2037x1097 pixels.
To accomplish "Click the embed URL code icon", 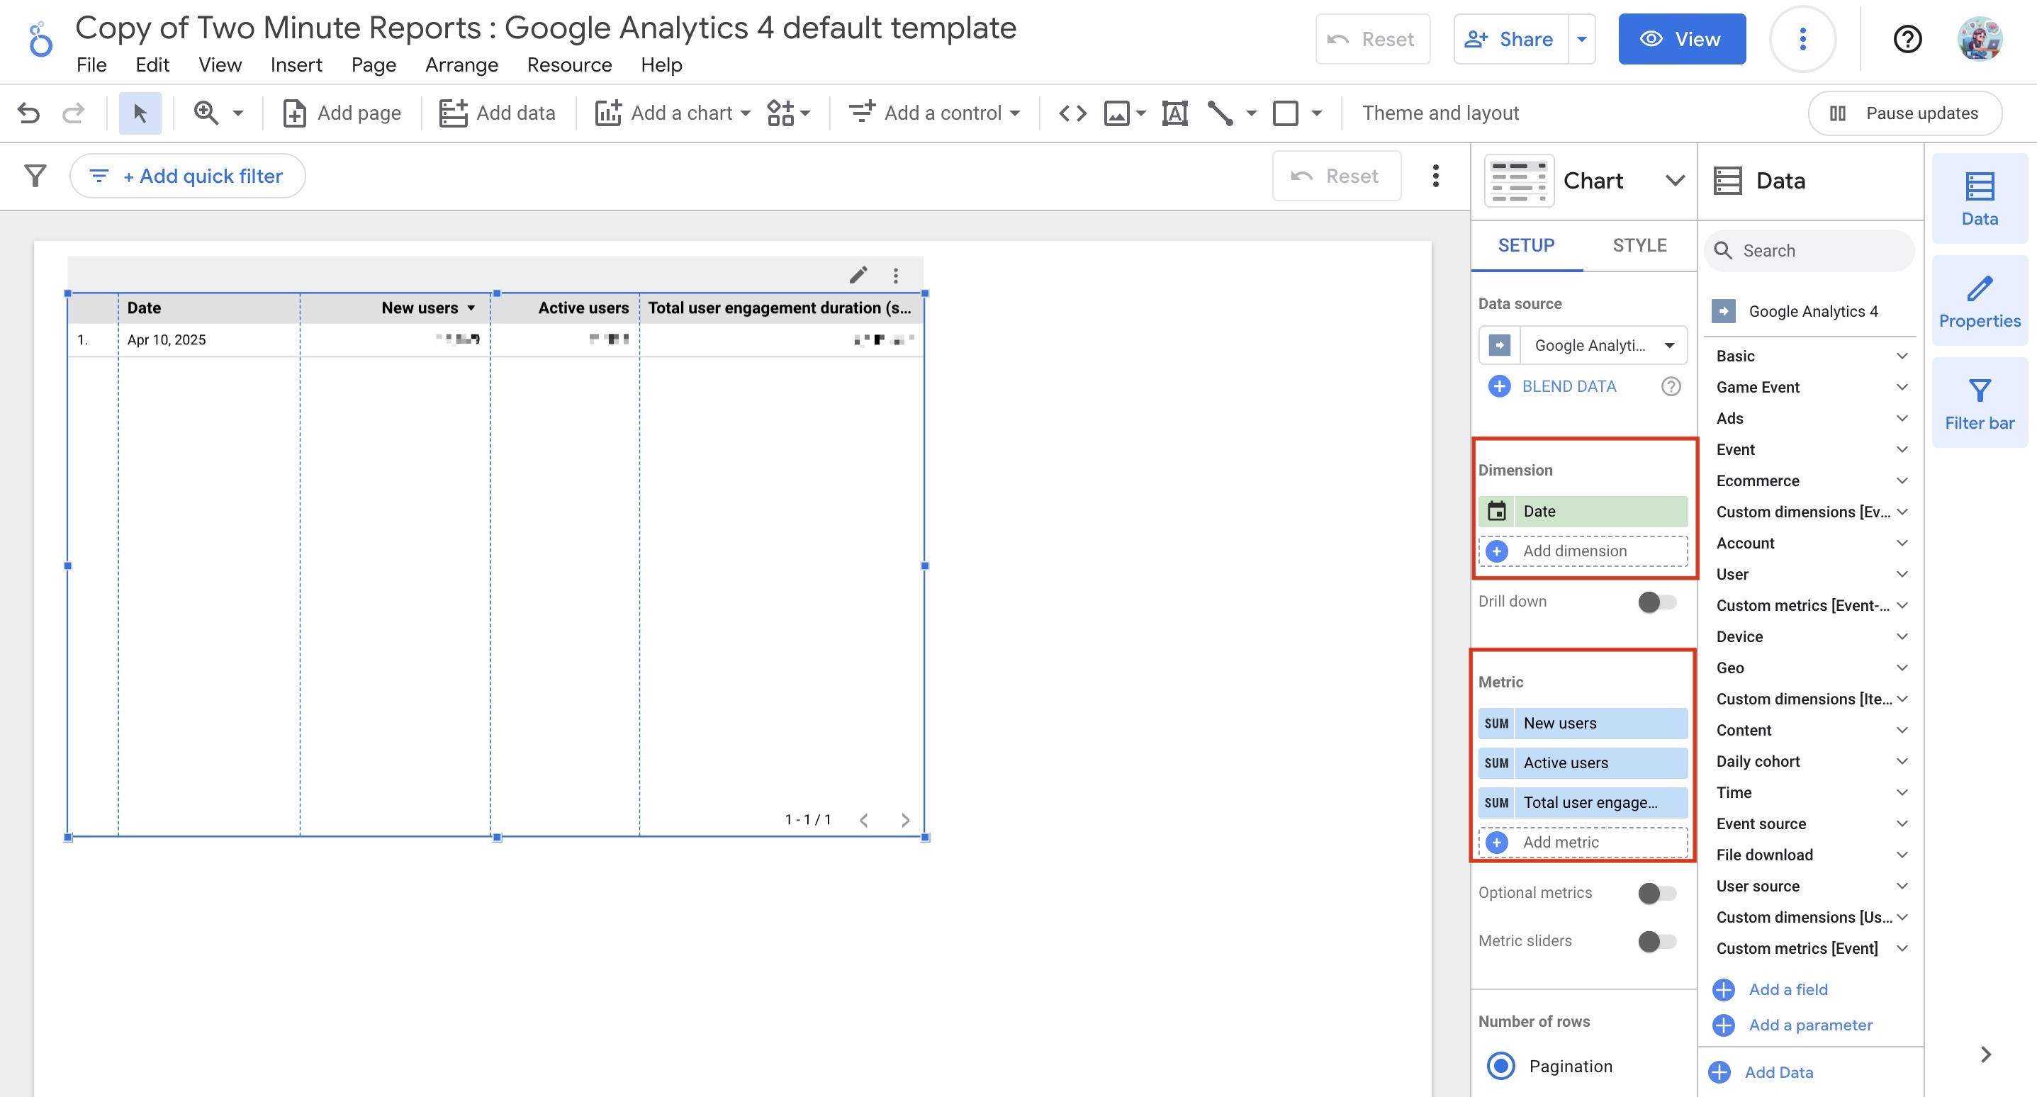I will (x=1072, y=113).
